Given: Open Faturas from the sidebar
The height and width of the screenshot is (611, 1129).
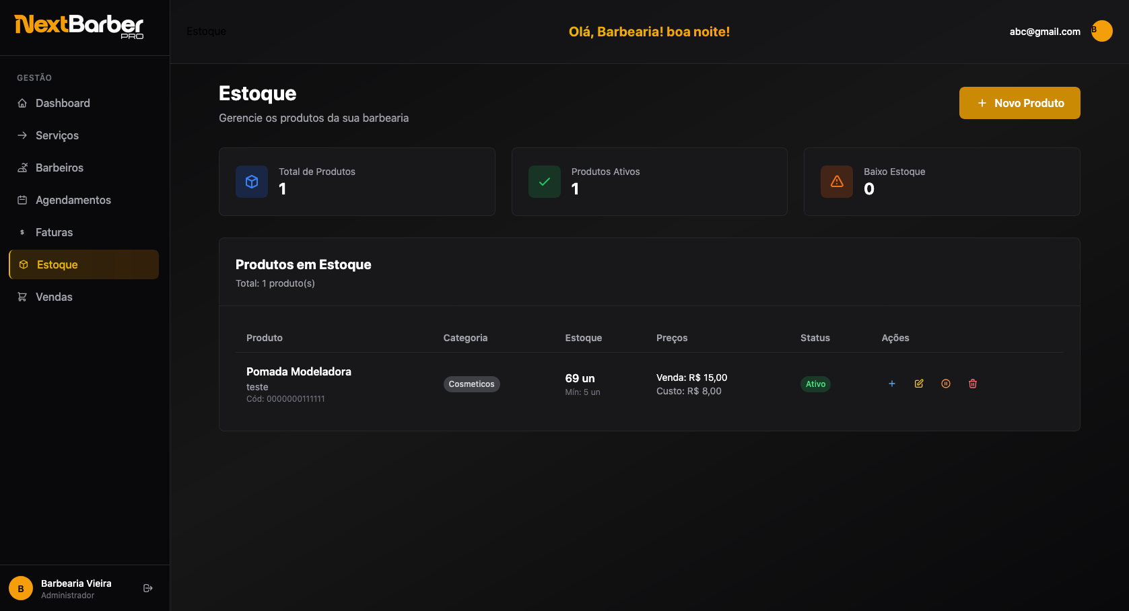Looking at the screenshot, I should click(54, 232).
